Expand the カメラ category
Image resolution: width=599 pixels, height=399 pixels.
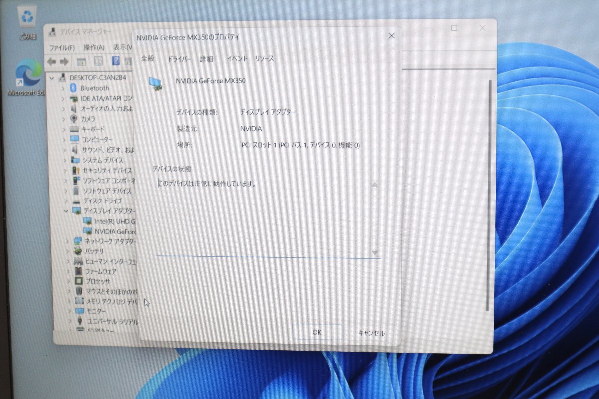click(63, 119)
